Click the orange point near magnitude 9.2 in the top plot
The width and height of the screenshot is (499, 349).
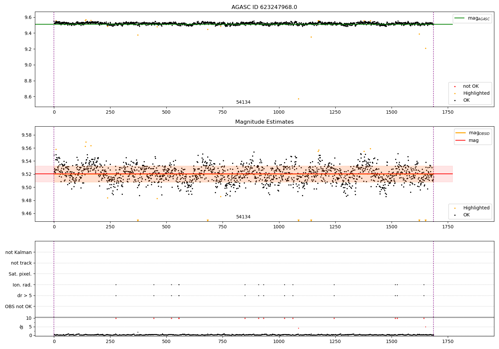point(425,48)
